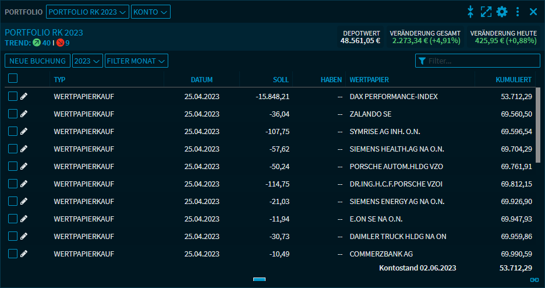Screen dimensions: 545x288
Task: Open the three-dot more options menu
Action: (x=518, y=12)
